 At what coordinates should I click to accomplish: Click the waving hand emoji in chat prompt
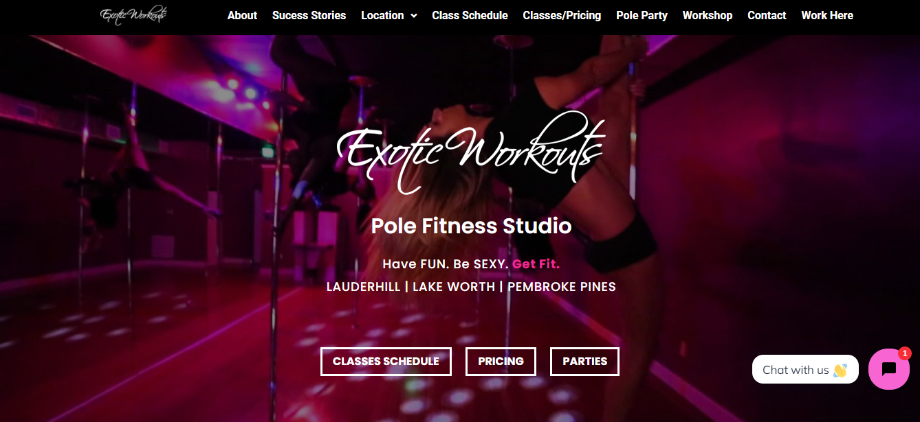point(840,370)
